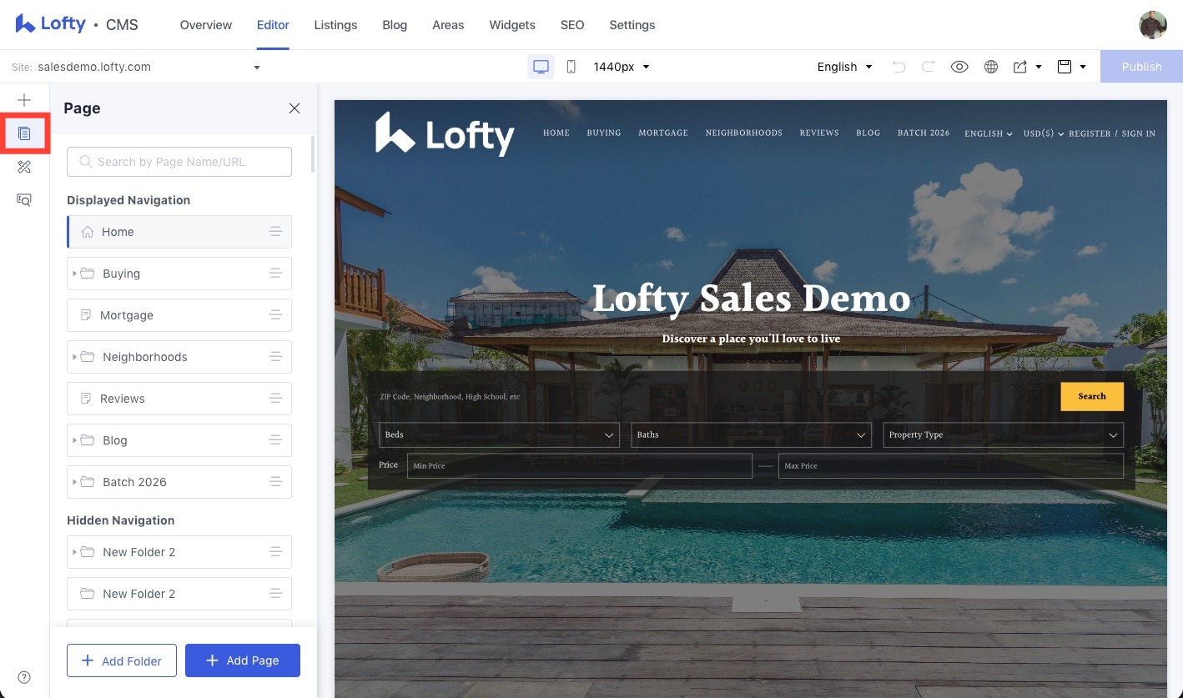This screenshot has height=698, width=1183.
Task: Click the save disk icon
Action: tap(1065, 67)
